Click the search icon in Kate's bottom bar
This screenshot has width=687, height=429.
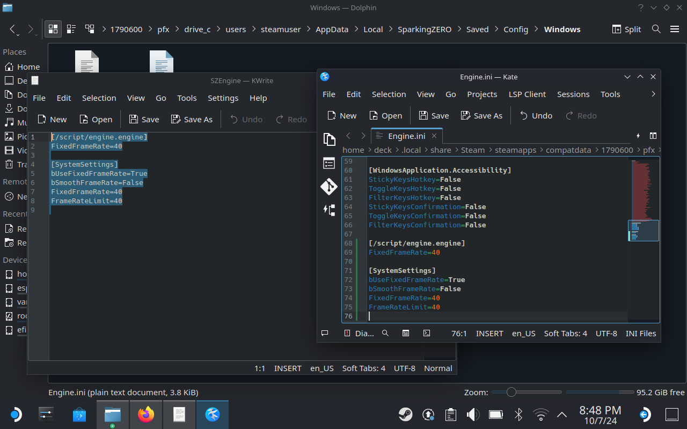point(385,333)
